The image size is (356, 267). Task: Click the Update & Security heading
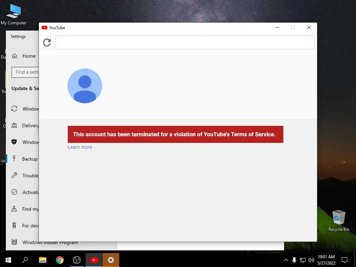25,88
